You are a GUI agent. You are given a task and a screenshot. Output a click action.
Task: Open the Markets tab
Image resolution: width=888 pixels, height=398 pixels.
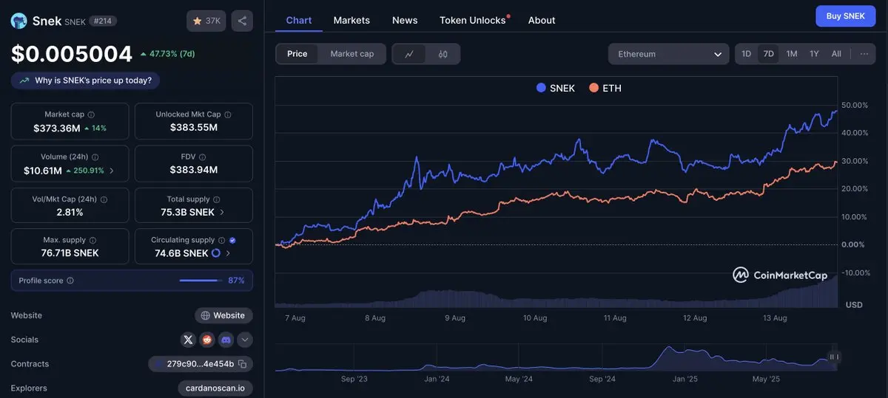pos(351,20)
